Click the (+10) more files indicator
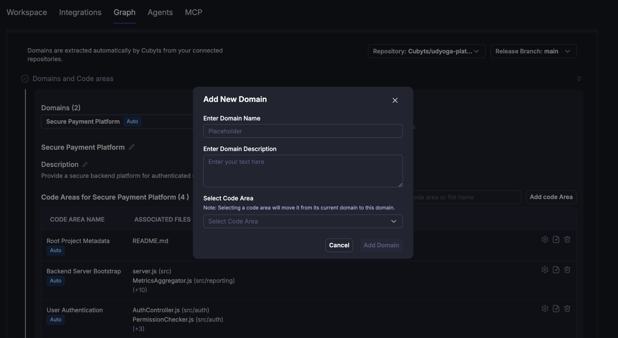This screenshot has width=618, height=338. tap(140, 290)
